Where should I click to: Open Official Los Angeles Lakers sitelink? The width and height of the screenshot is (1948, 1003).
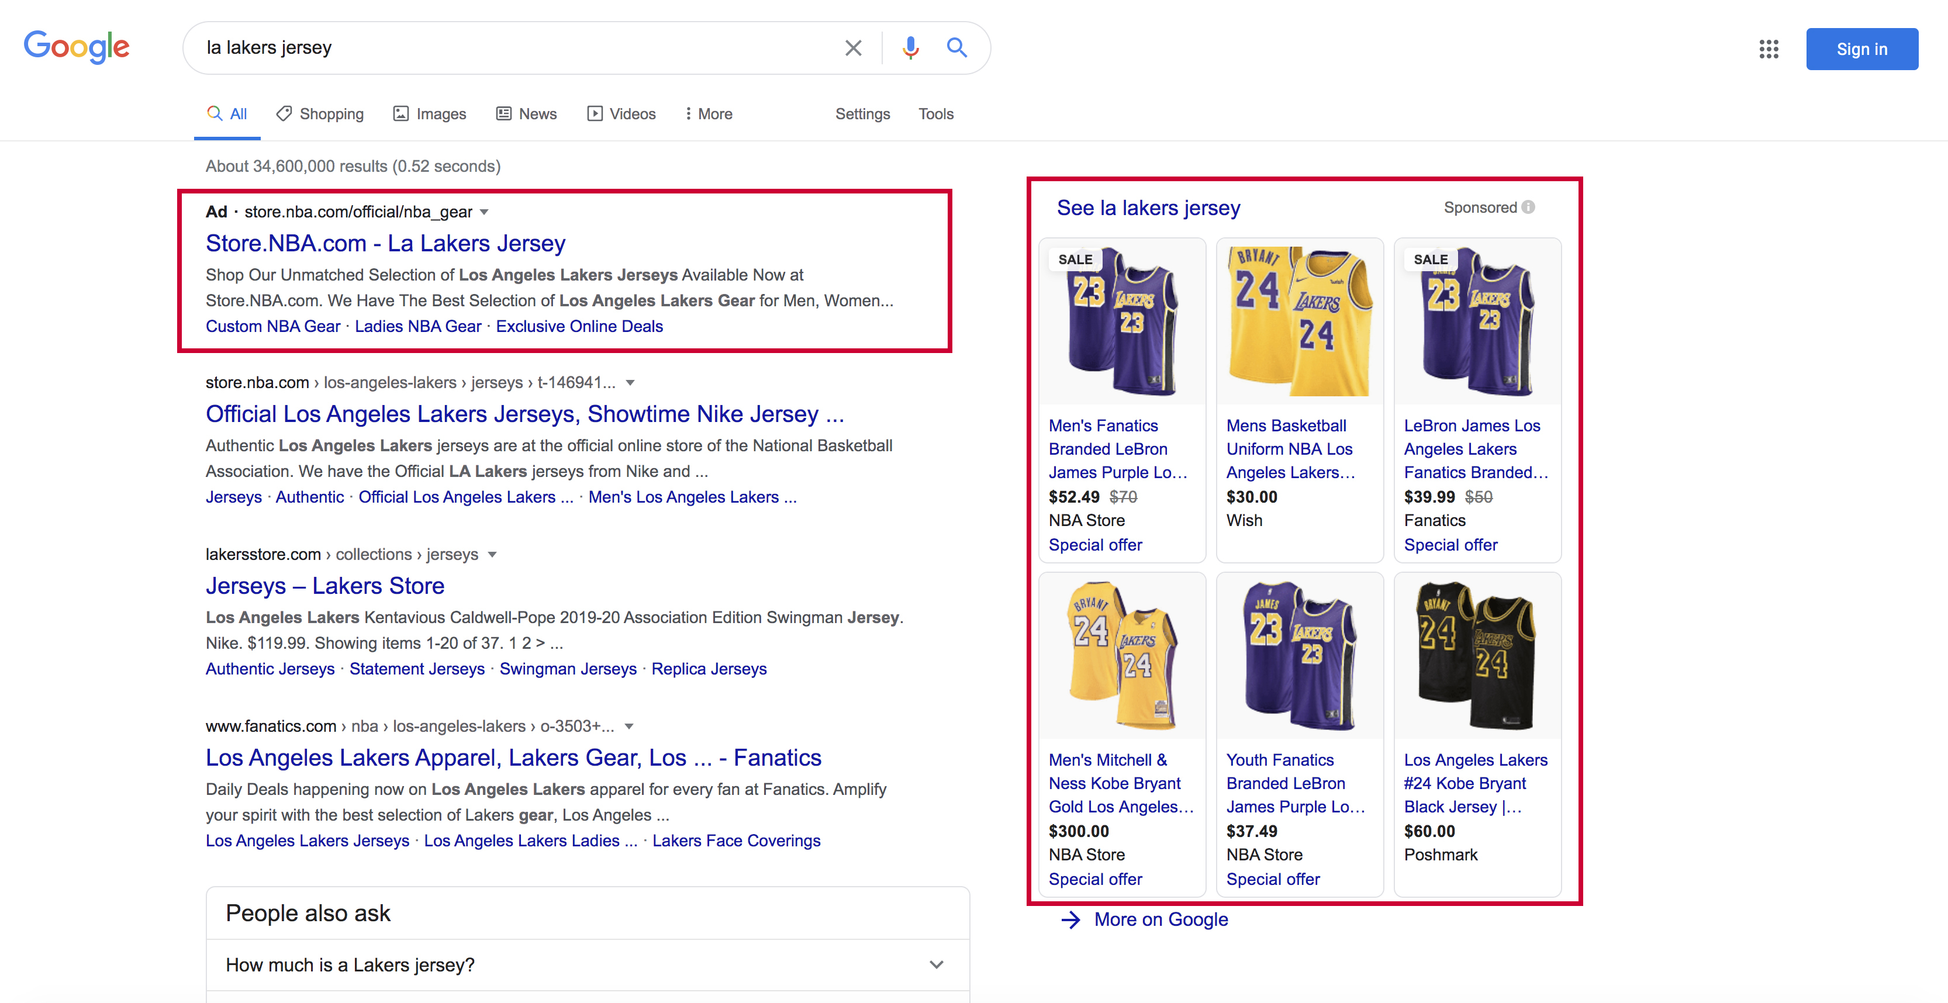coord(465,497)
